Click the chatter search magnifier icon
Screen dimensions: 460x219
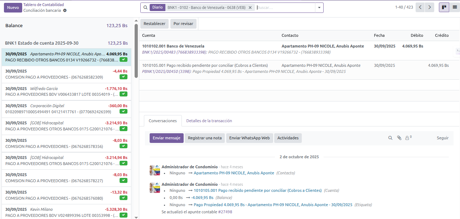391,138
